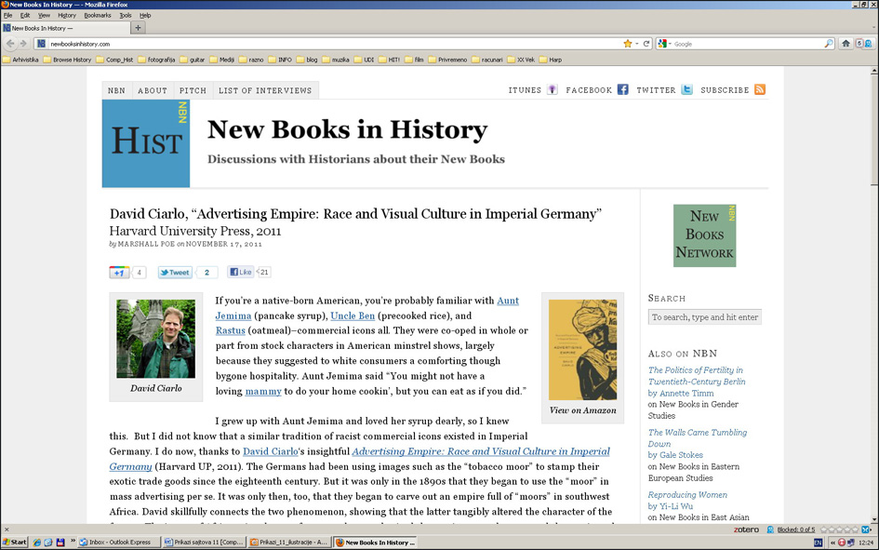Open the Arhivistika bookmarks folder
This screenshot has width=879, height=550.
click(x=23, y=60)
